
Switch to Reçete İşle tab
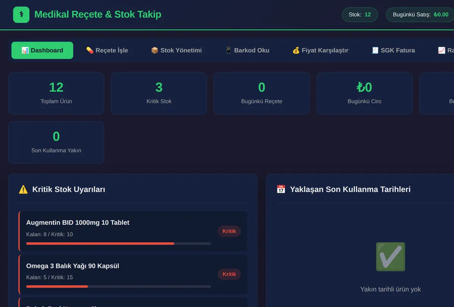(107, 50)
